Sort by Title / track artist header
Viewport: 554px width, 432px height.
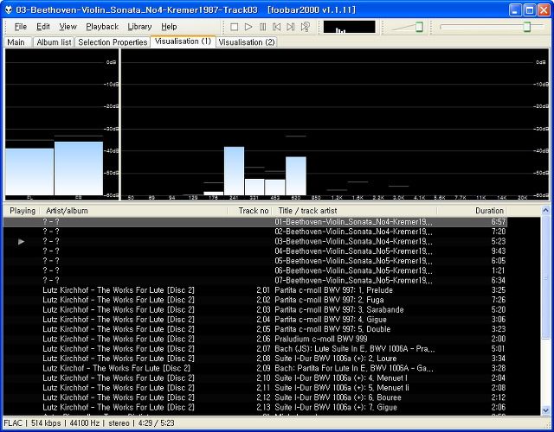(355, 211)
